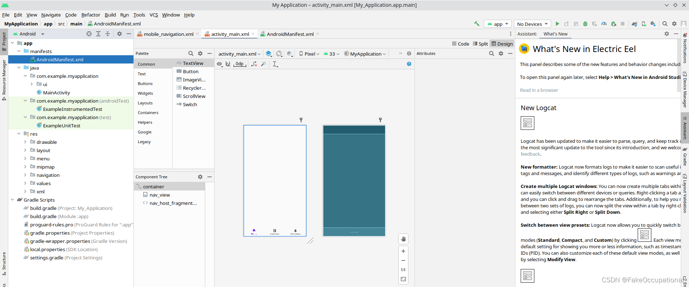The width and height of the screenshot is (689, 287).
Task: Open the No Devices dropdown
Action: point(532,24)
